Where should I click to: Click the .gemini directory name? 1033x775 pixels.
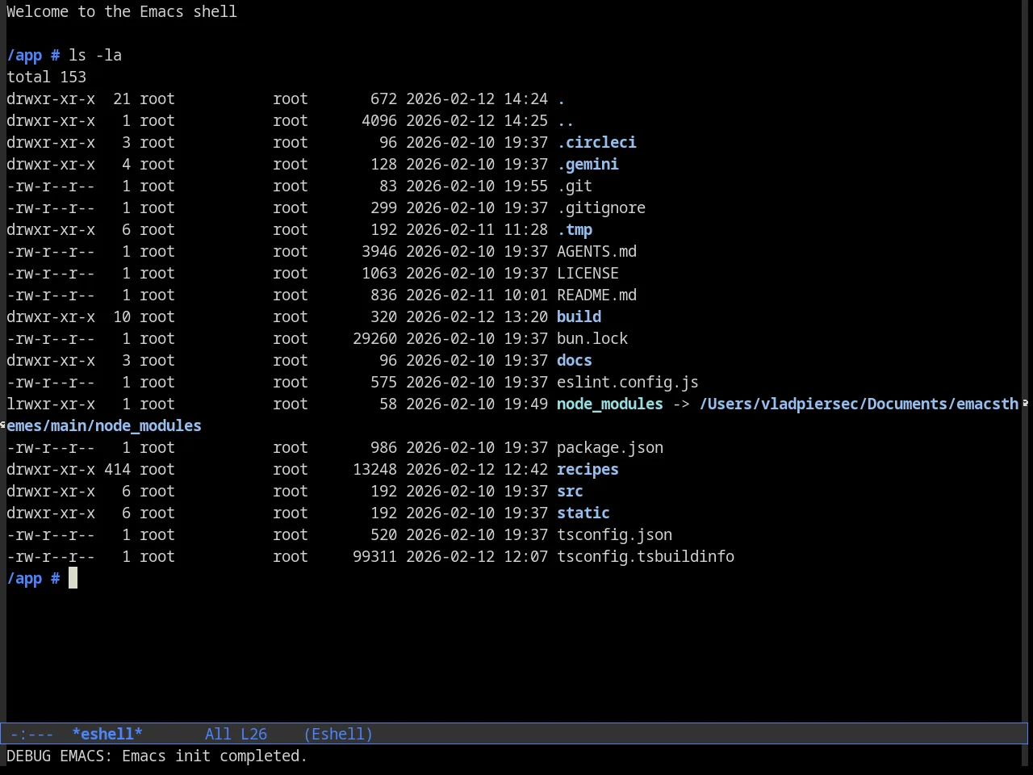coord(588,164)
